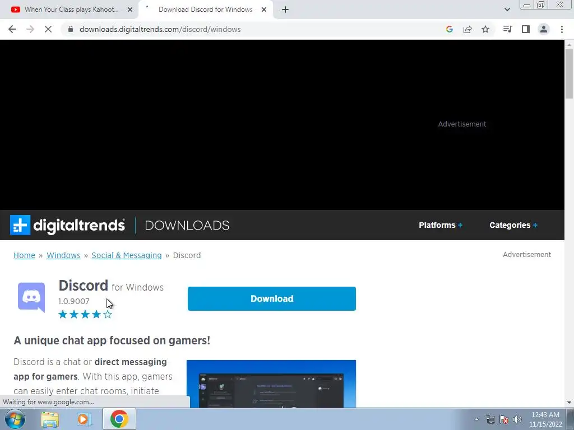Click the Chrome taskbar icon
The image size is (574, 430).
coord(119,419)
